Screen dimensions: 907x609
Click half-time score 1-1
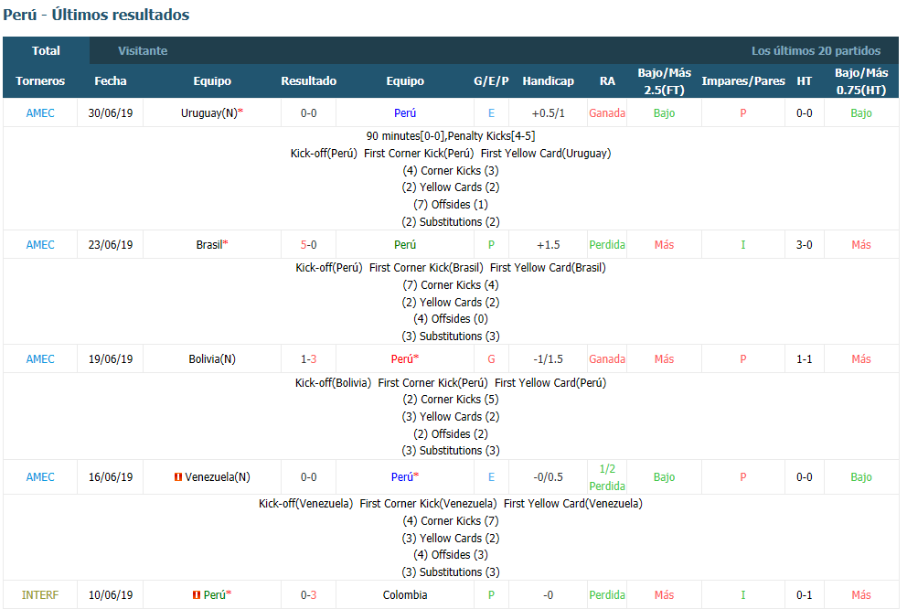[x=804, y=359]
